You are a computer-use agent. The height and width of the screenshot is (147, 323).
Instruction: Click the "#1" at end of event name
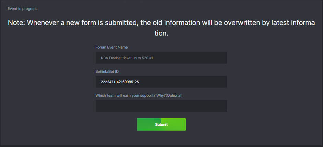[x=151, y=58]
